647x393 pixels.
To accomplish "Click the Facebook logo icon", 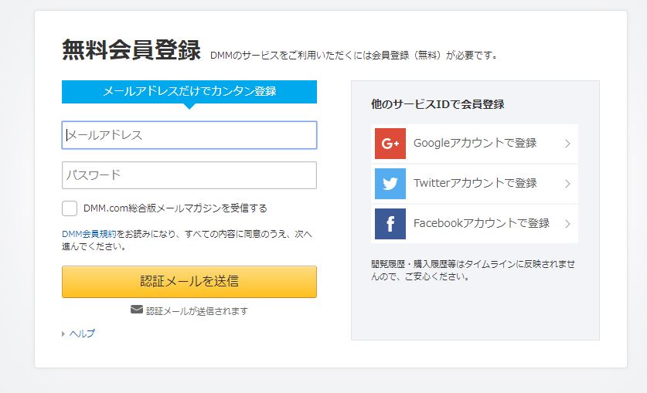I will (x=390, y=224).
